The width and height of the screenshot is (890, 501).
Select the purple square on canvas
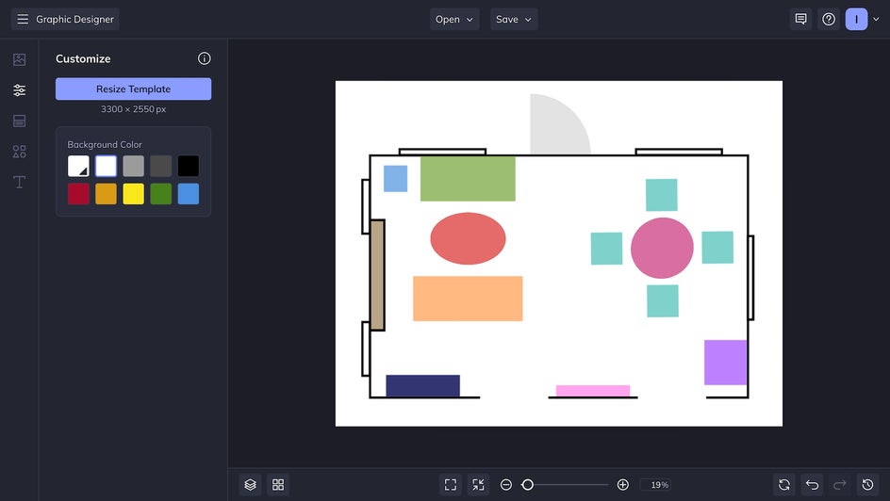pyautogui.click(x=725, y=363)
